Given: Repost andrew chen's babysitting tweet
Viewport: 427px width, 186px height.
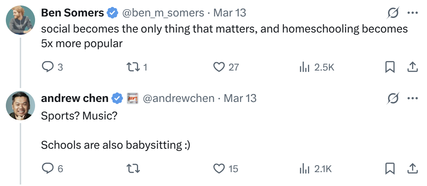Looking at the screenshot, I should click(x=133, y=168).
